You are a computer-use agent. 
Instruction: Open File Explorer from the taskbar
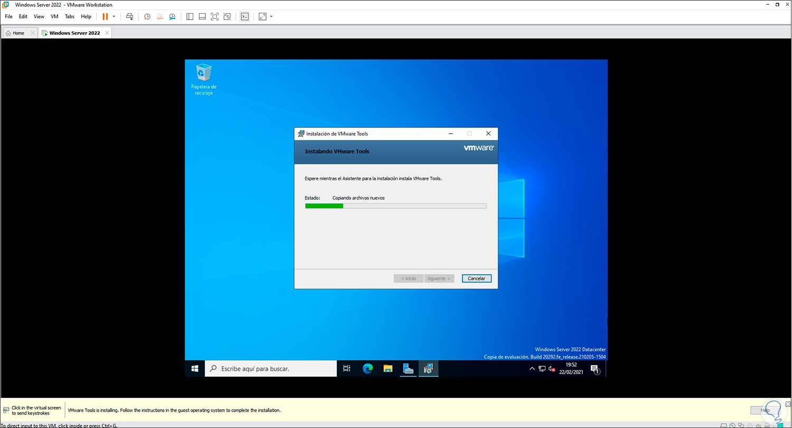click(x=388, y=369)
